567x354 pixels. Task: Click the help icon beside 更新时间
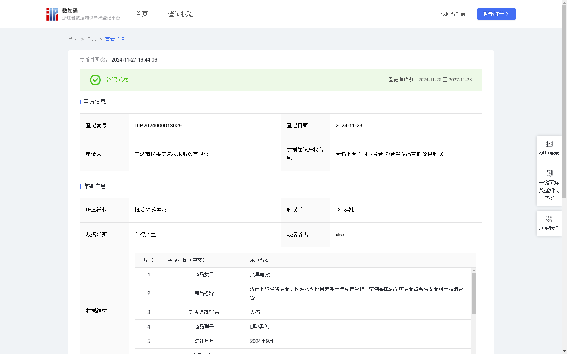click(103, 60)
